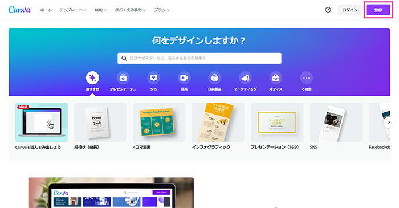Select the オフィス briefcase category icon

point(276,78)
